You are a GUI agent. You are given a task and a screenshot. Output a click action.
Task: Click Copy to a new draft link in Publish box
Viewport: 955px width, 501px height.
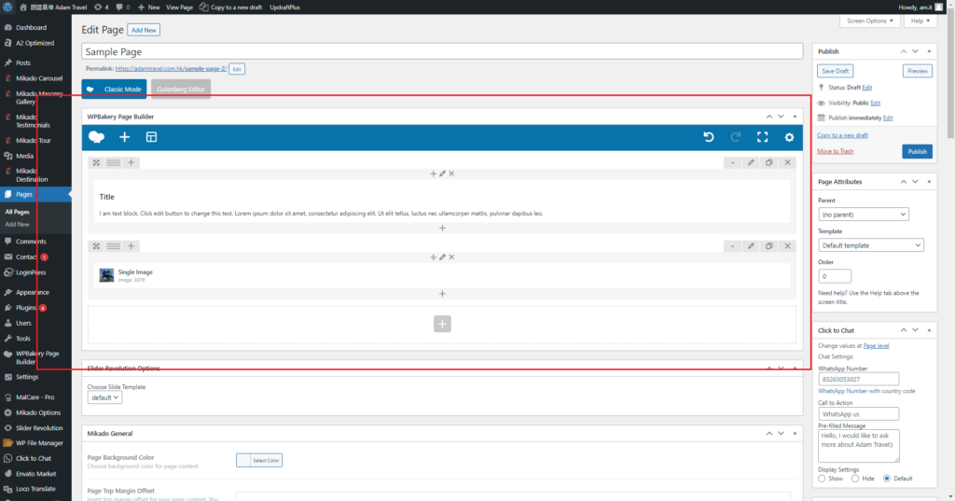pos(842,135)
